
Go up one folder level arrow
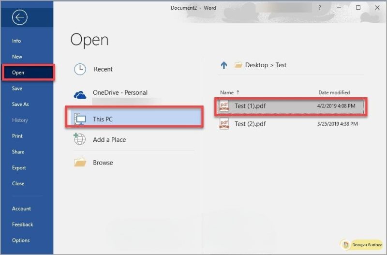[x=224, y=65]
